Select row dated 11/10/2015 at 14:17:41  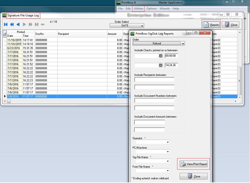tap(68, 40)
